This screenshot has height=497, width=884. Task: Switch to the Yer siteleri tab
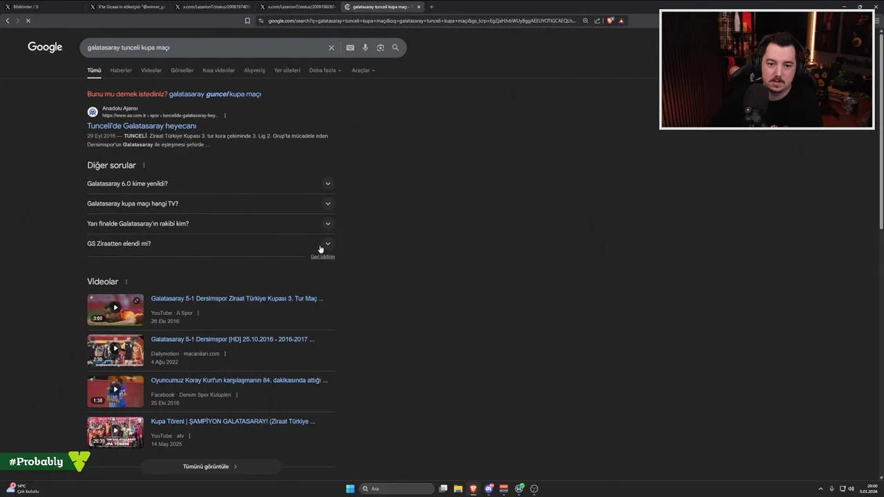[287, 70]
